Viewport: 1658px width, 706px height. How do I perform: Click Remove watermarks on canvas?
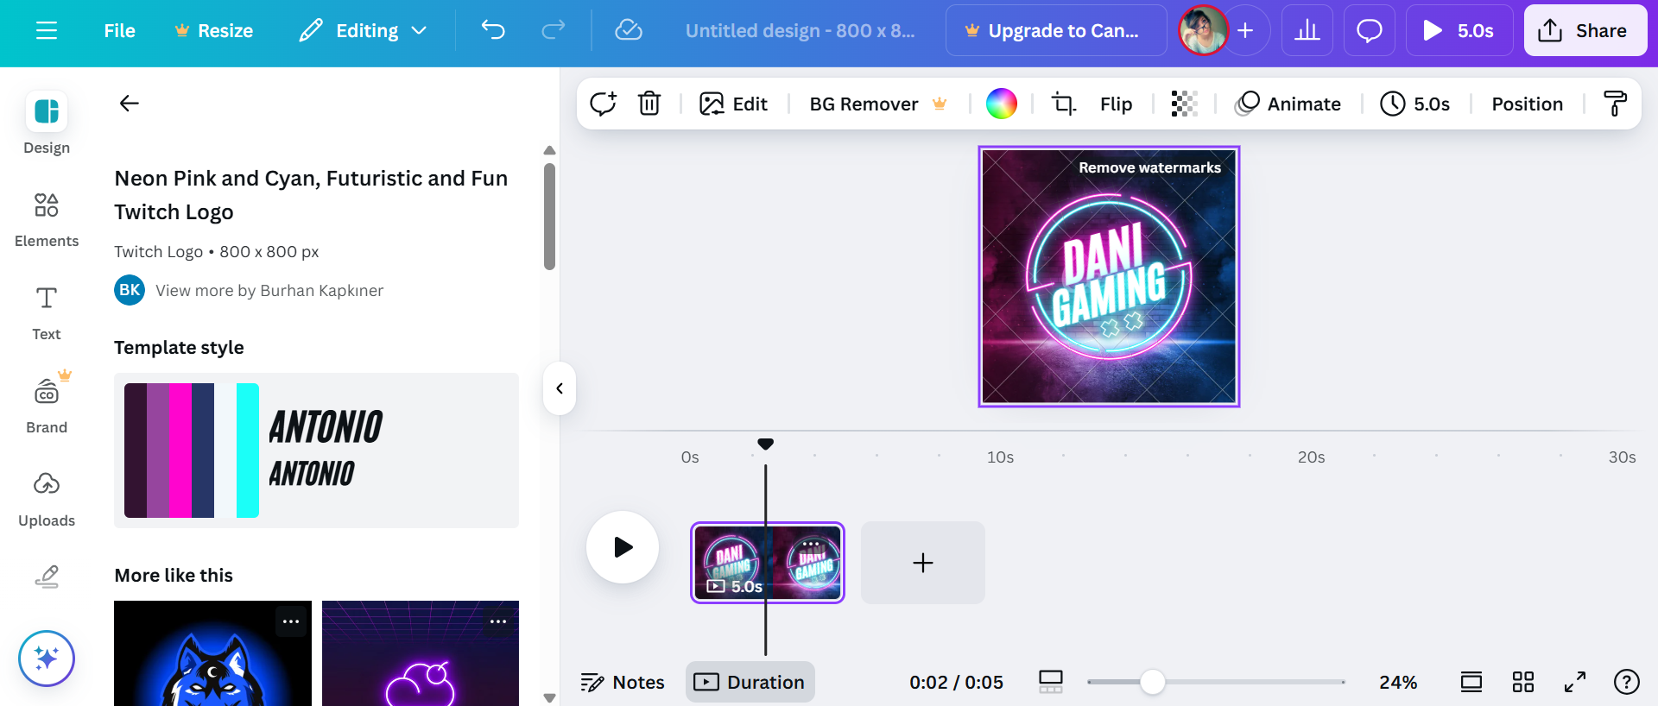(x=1149, y=167)
